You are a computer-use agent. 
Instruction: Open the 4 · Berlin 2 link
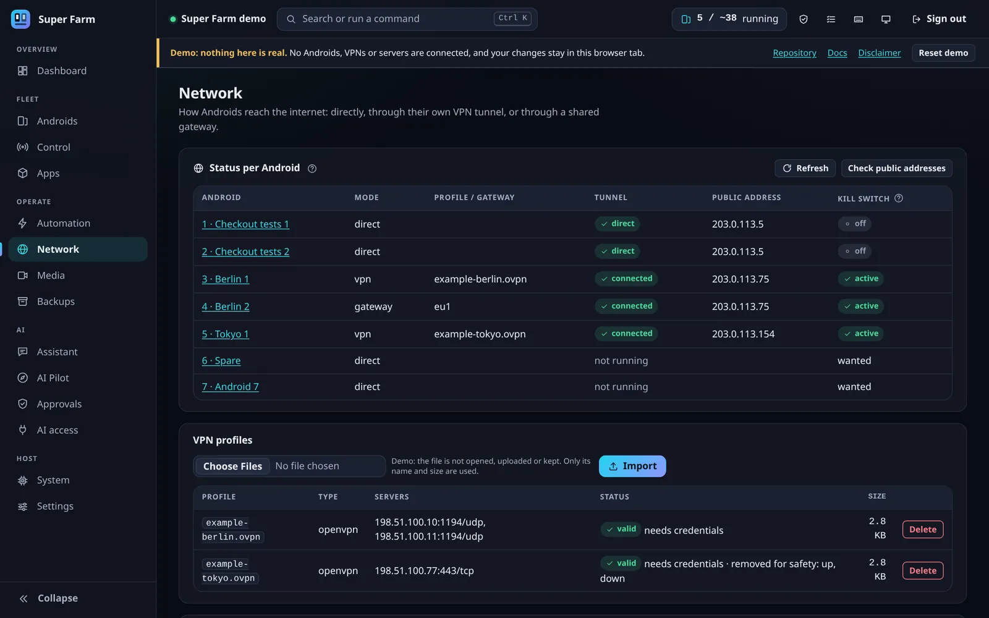pos(226,307)
